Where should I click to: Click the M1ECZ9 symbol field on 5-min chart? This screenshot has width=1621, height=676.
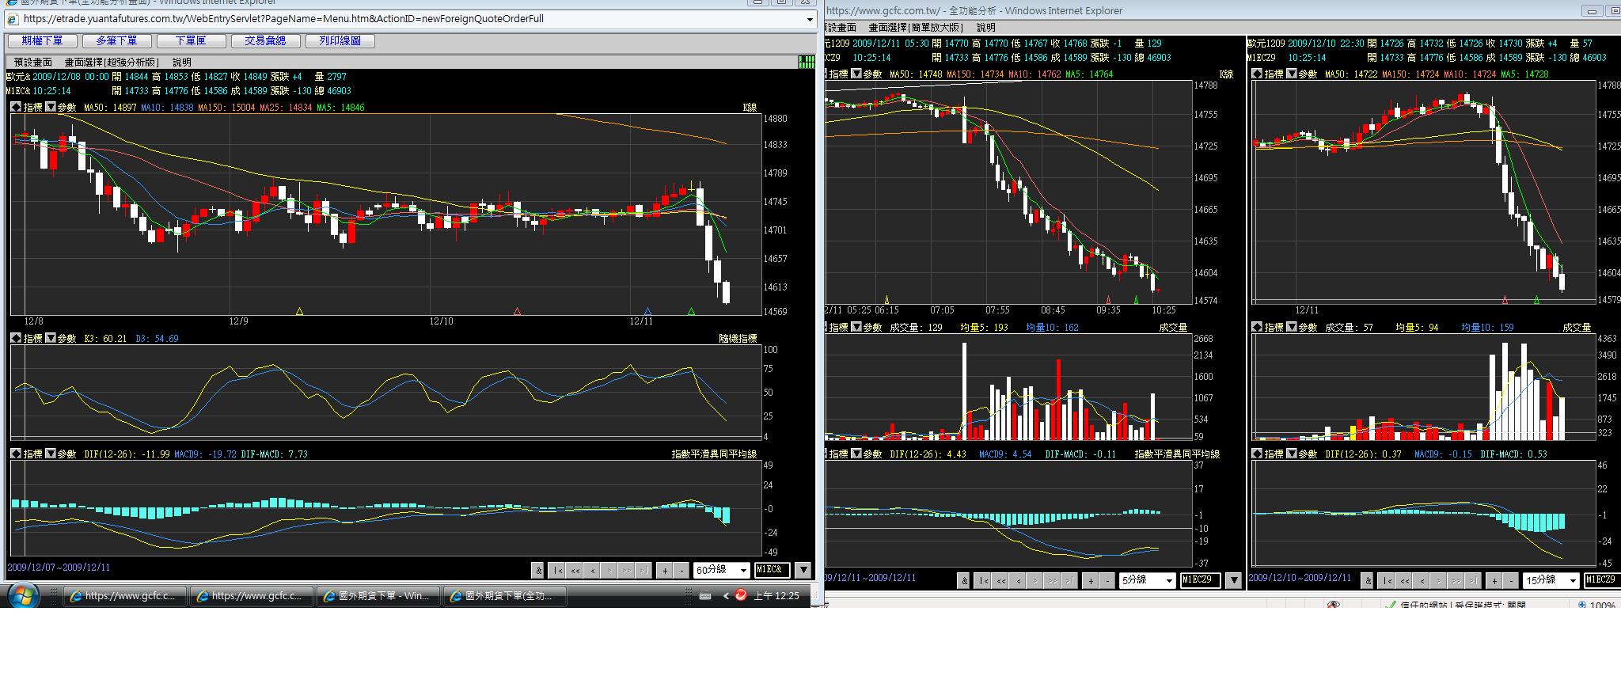coord(1200,580)
